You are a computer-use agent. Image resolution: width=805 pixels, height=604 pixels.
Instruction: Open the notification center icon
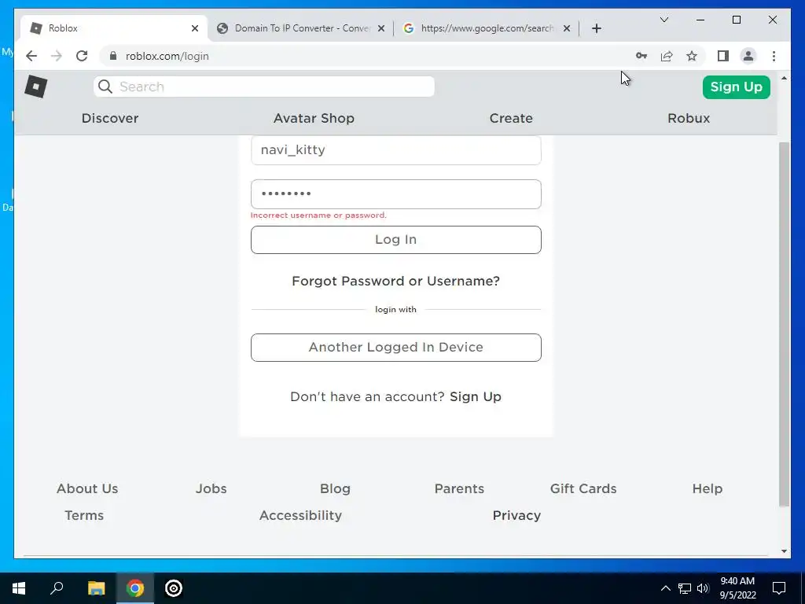(779, 588)
